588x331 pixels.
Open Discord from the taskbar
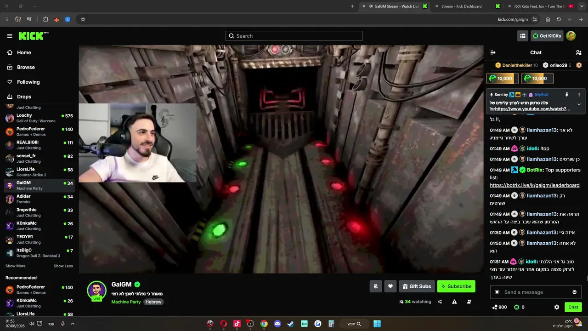(x=277, y=324)
